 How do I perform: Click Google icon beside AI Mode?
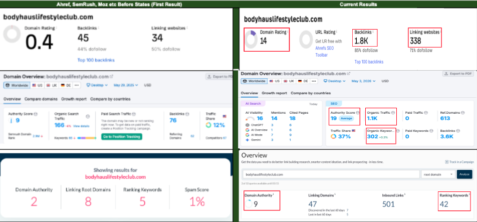(247, 135)
